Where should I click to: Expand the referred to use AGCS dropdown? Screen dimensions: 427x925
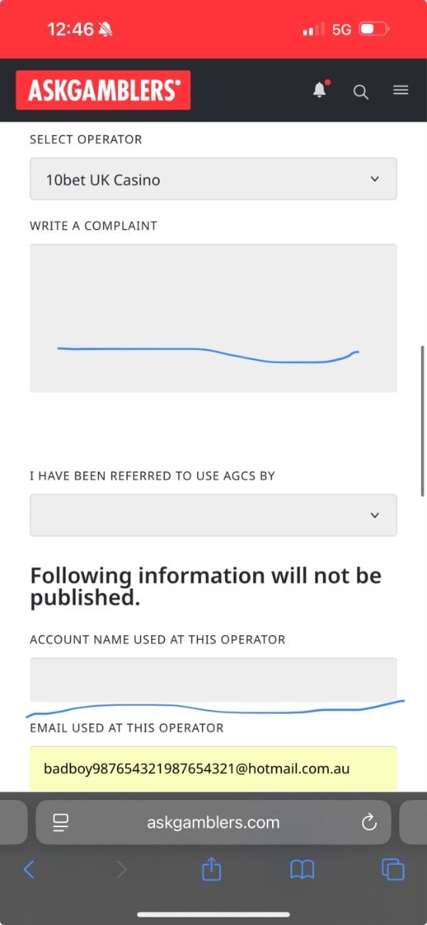(213, 515)
